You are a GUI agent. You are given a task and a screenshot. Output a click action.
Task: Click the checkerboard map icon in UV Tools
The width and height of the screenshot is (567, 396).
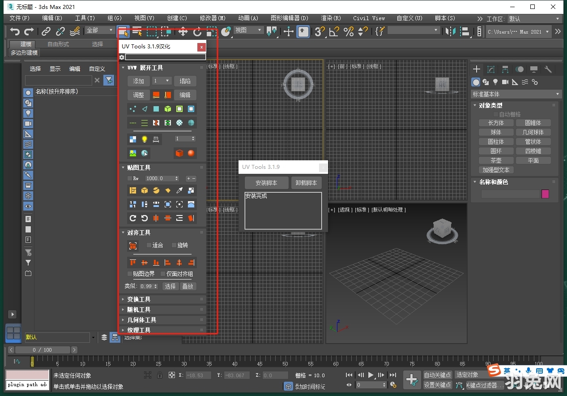132,139
